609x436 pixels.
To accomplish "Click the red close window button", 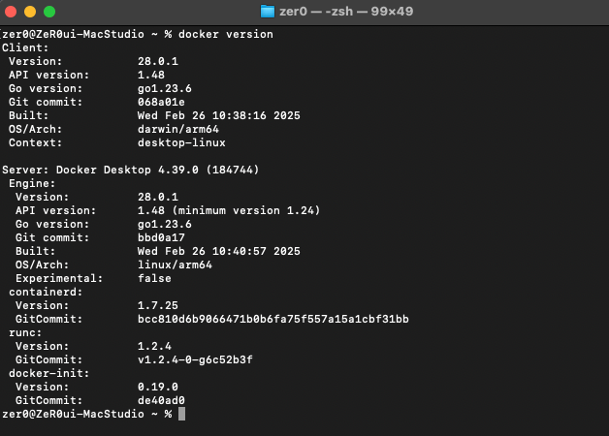I will point(11,12).
